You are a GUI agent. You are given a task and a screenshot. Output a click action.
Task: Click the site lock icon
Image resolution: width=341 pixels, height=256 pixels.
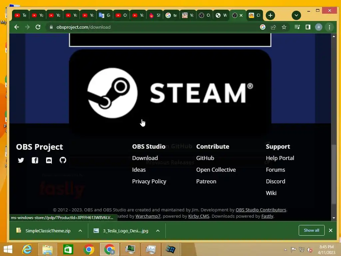click(x=51, y=27)
